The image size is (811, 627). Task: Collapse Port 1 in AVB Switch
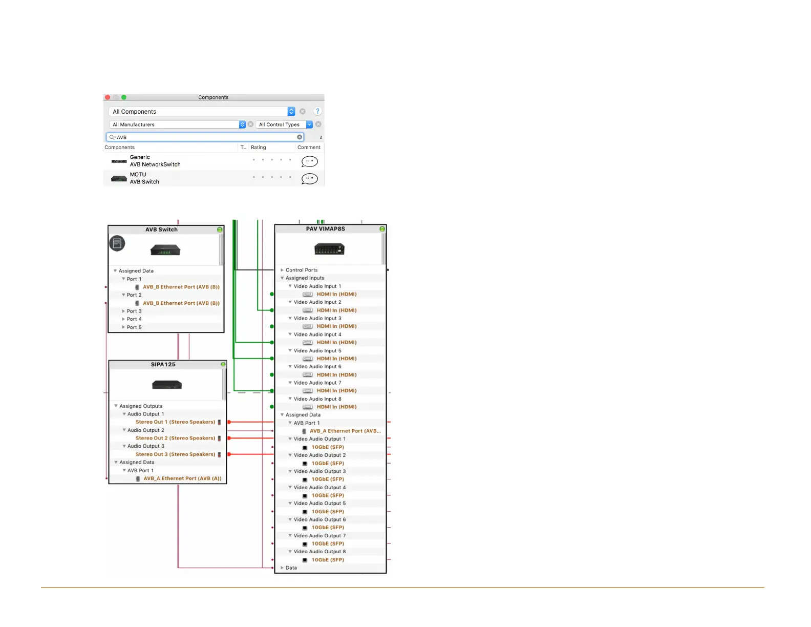(123, 279)
